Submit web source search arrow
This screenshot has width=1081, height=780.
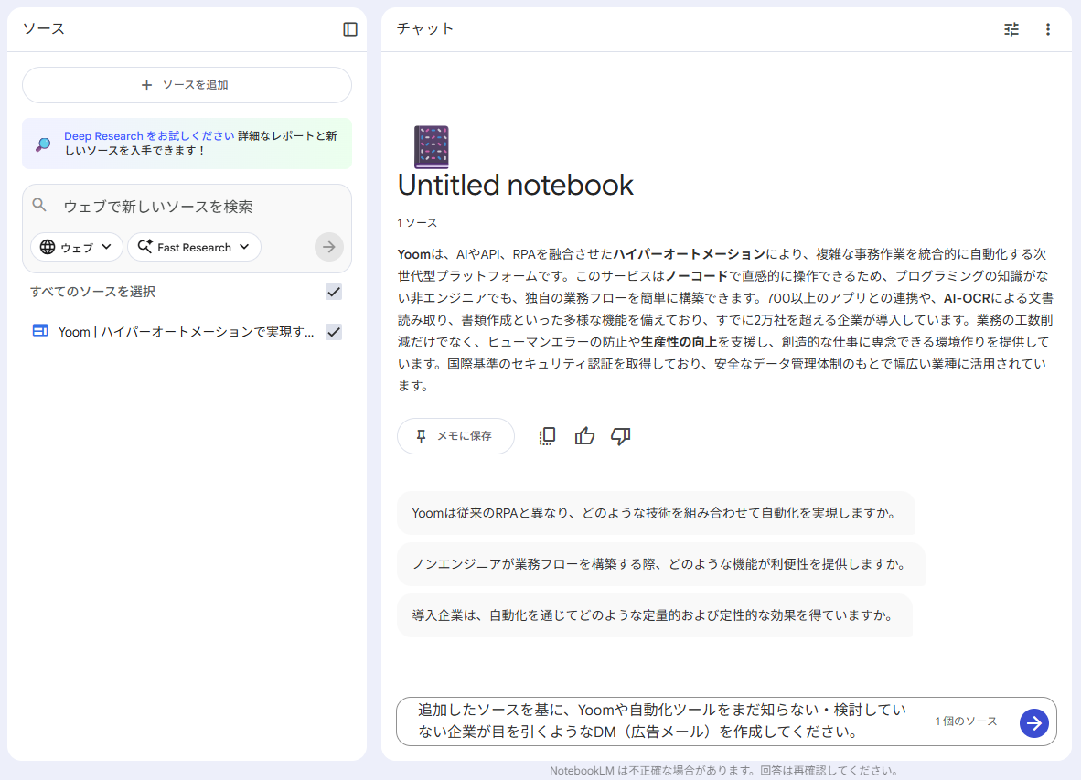coord(329,247)
